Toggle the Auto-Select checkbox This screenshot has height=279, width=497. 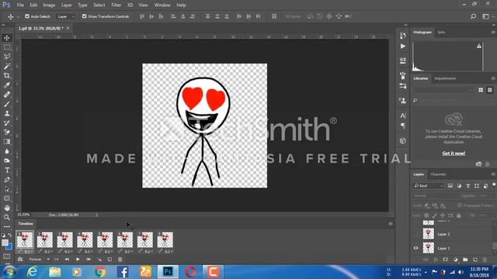tap(27, 16)
